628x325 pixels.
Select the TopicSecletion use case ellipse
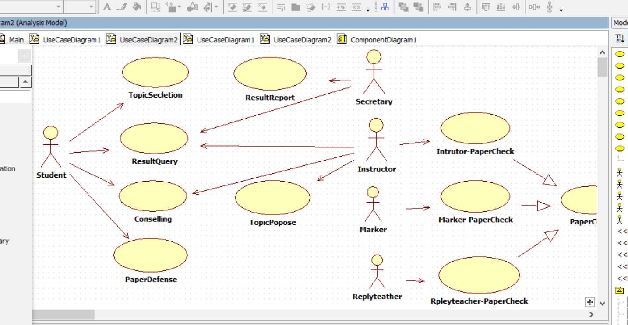pos(155,72)
